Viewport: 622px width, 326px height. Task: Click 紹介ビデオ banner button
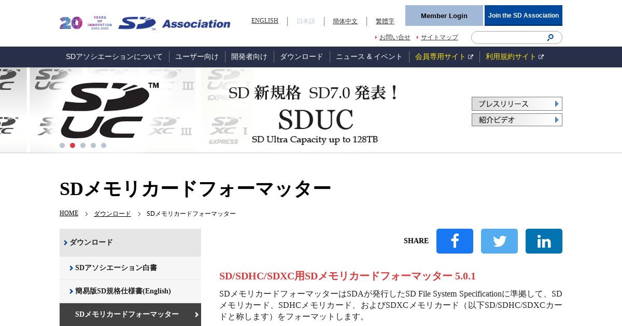click(x=517, y=120)
